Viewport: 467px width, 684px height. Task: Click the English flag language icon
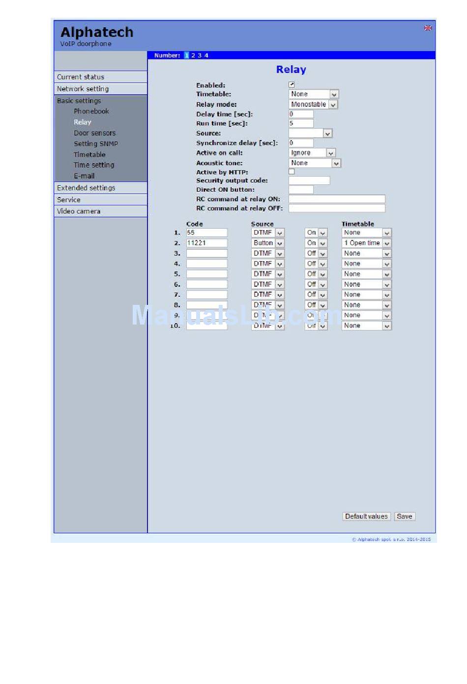point(428,28)
